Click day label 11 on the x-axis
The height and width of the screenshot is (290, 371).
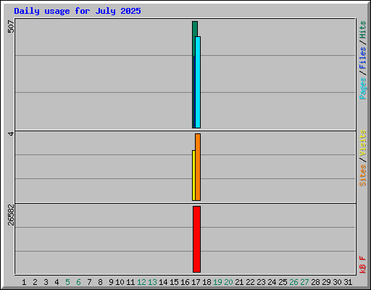(130, 282)
